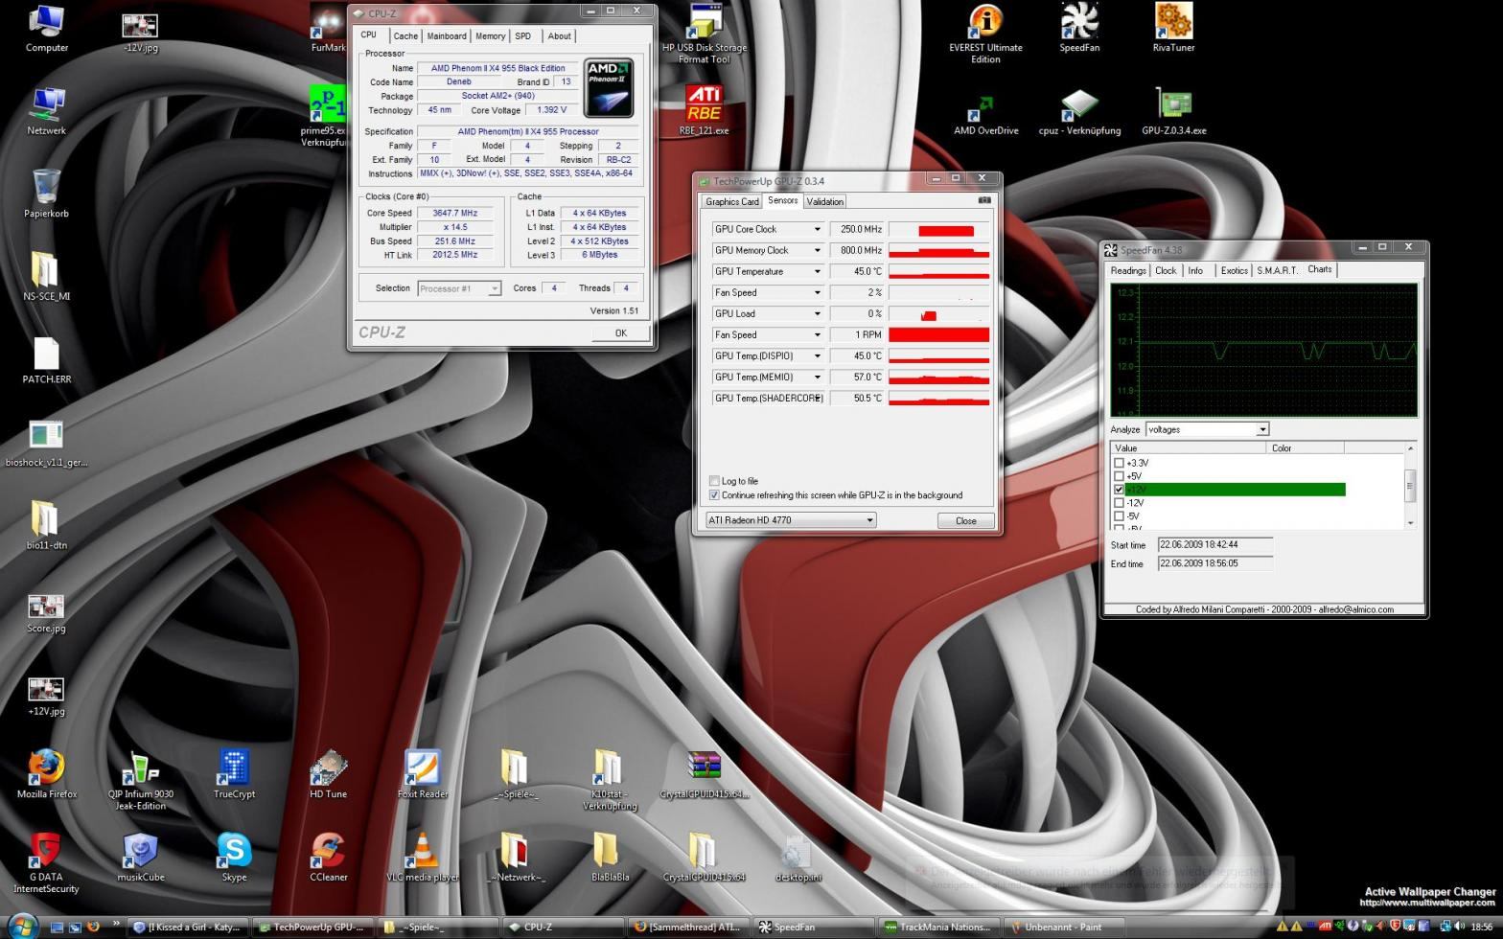Open RBE_121.exe desktop icon
The width and height of the screenshot is (1503, 939).
pos(704,110)
